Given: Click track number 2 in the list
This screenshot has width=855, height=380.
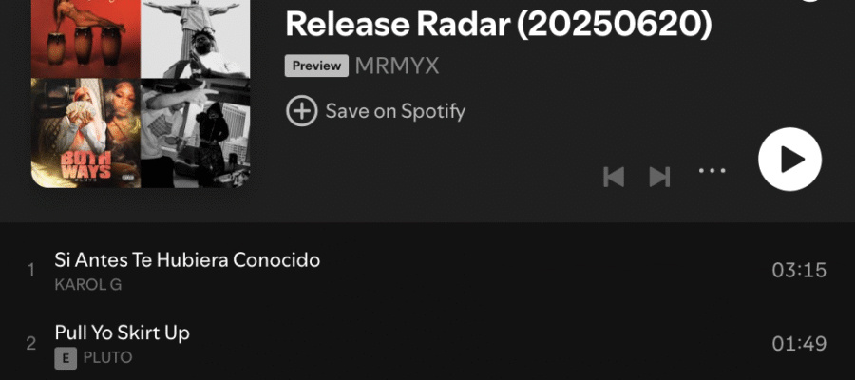Looking at the screenshot, I should 31,344.
